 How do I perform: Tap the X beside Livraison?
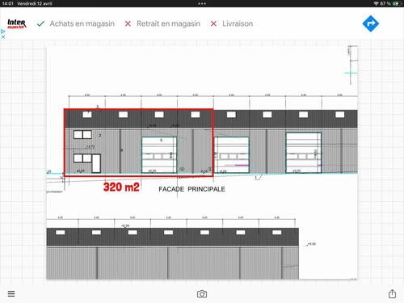click(213, 24)
